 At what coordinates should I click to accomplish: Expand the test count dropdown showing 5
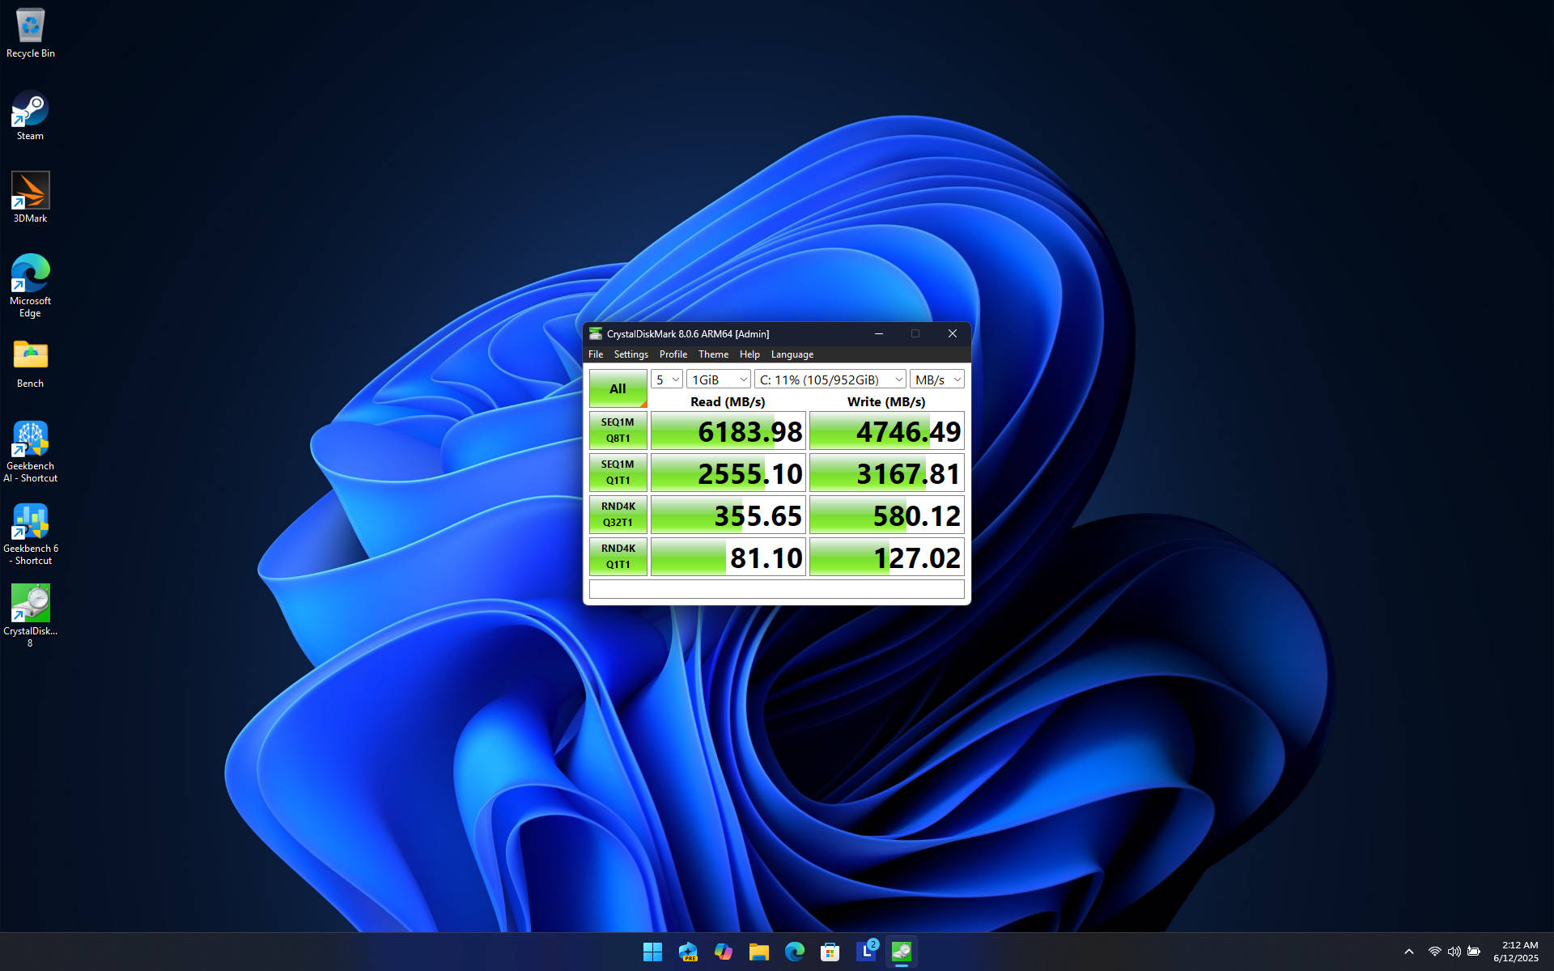[x=667, y=379]
